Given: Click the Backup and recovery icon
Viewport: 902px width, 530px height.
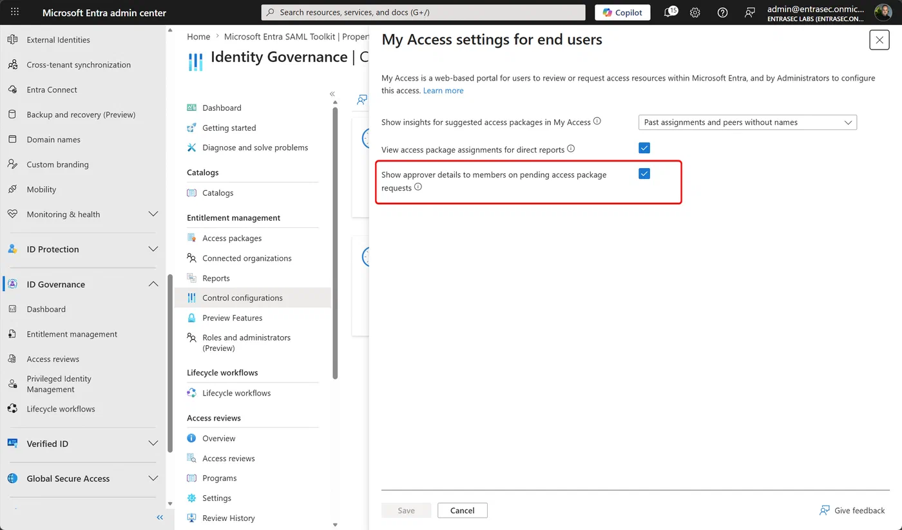Looking at the screenshot, I should tap(12, 115).
